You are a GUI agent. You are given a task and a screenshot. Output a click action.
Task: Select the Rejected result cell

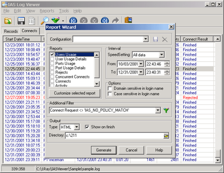pyautogui.click(x=190, y=98)
